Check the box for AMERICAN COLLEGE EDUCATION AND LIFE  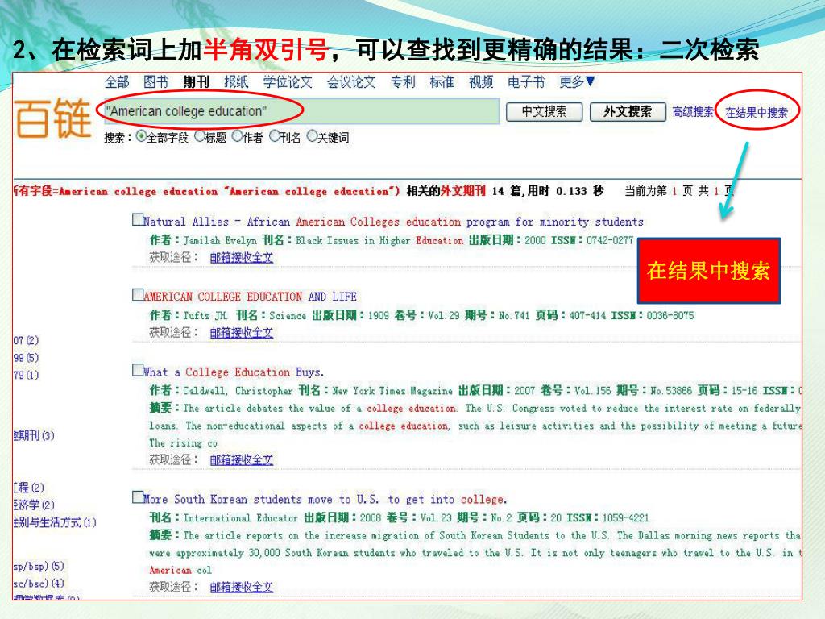point(138,295)
